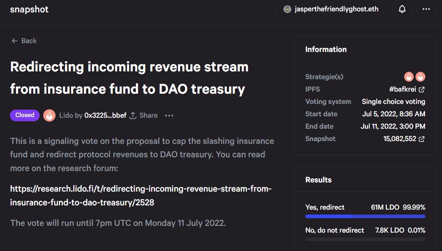This screenshot has height=251, width=442.
Task: Open the top-right ellipsis menu
Action: [426, 10]
